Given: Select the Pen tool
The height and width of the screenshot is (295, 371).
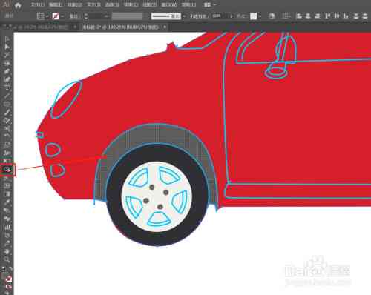Looking at the screenshot, I should (x=7, y=71).
